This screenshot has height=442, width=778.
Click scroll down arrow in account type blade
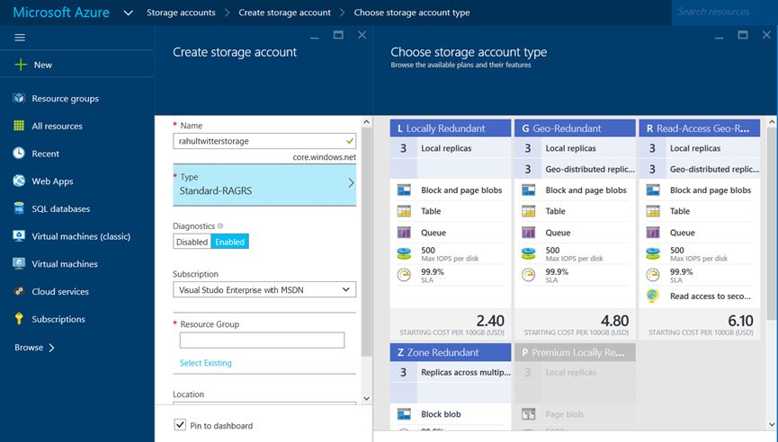[772, 424]
